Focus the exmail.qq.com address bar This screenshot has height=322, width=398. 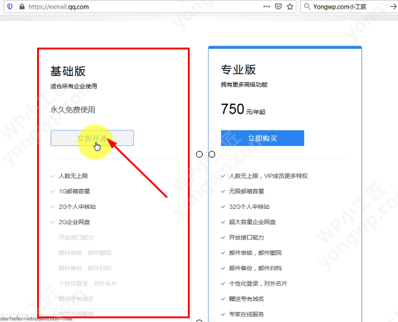coord(142,7)
